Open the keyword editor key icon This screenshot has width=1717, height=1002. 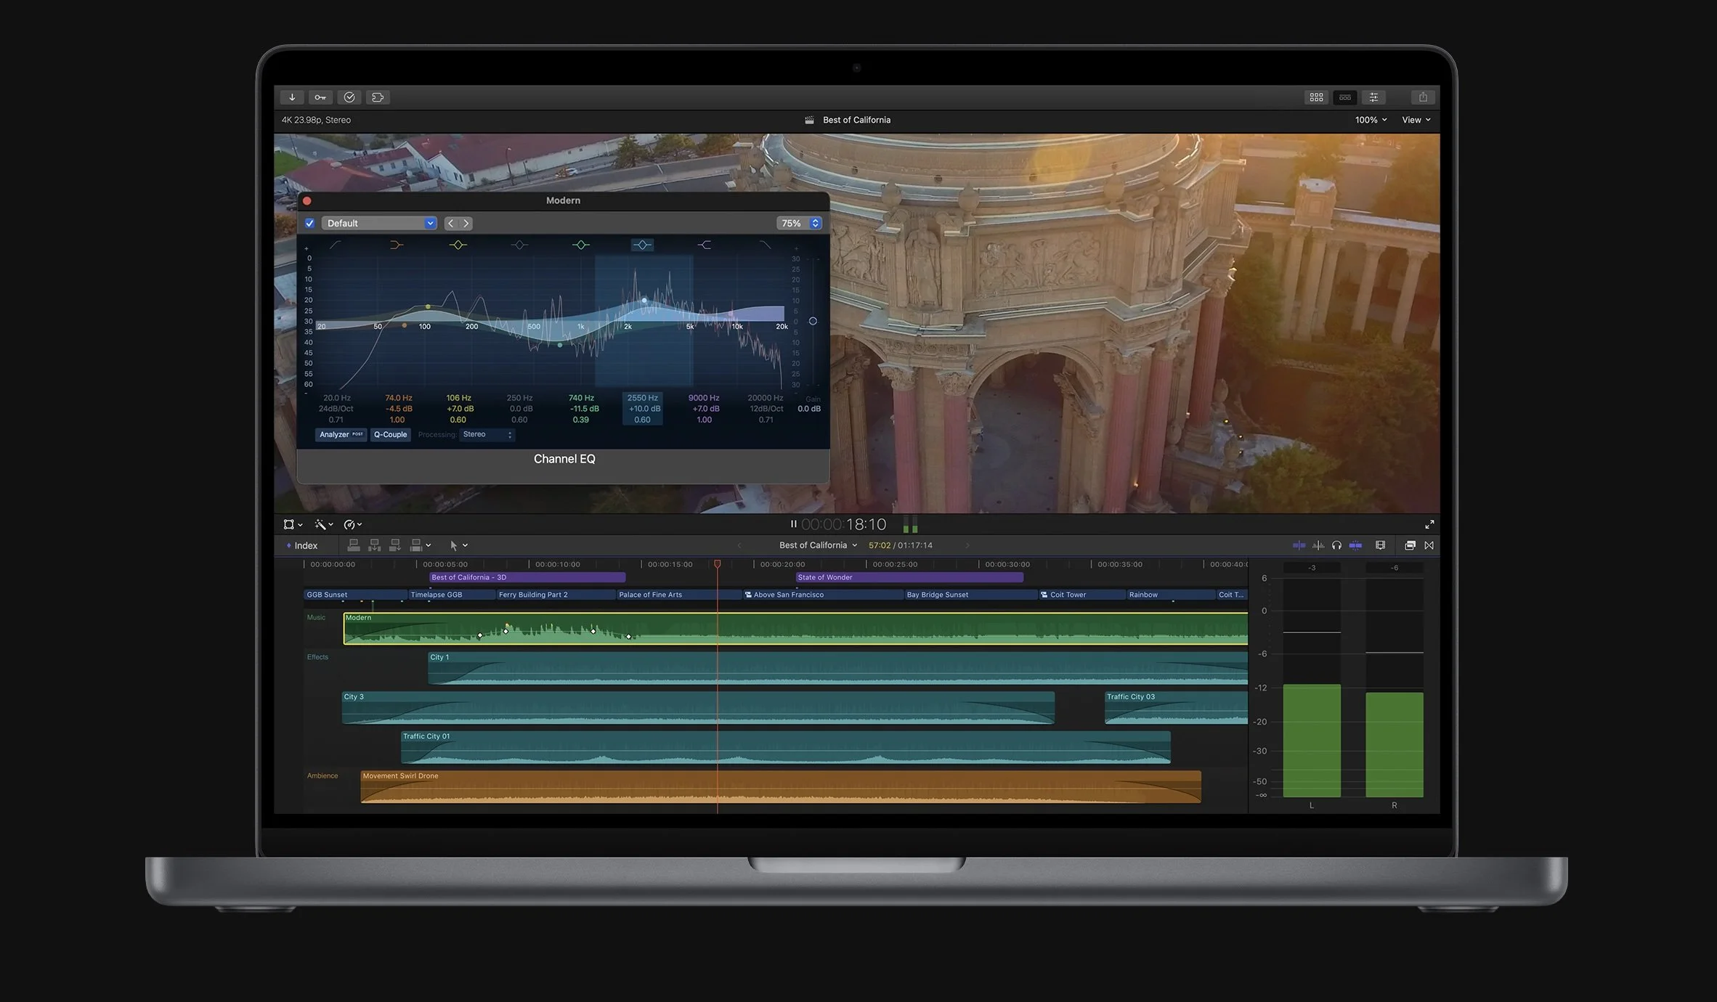[320, 97]
